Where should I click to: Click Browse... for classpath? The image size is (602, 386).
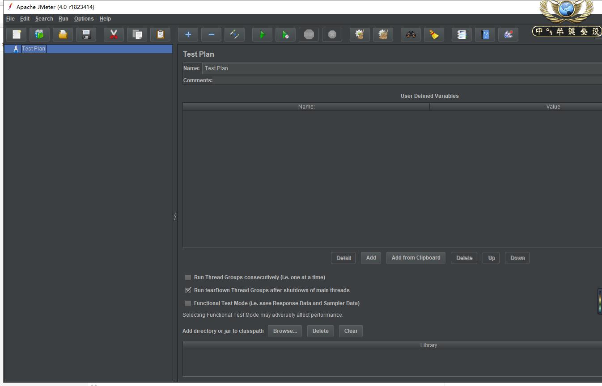tap(285, 331)
